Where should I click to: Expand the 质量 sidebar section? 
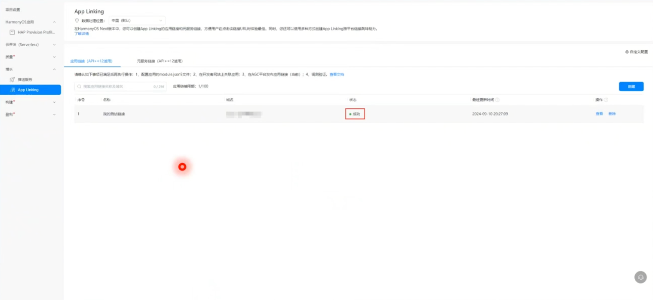tap(54, 57)
